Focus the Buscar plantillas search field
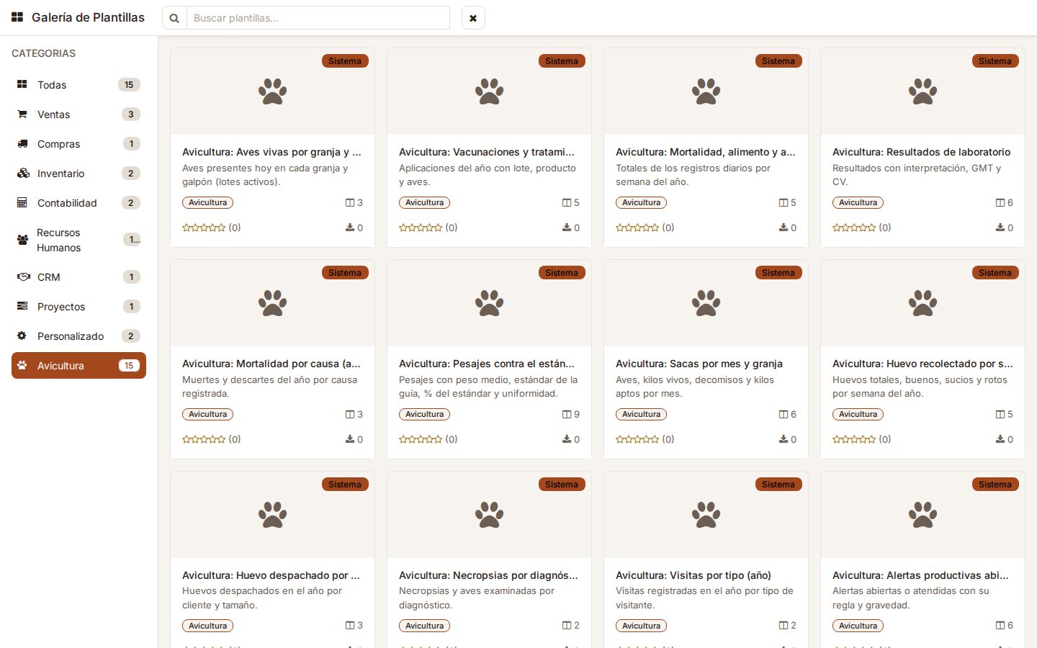This screenshot has width=1037, height=648. pos(318,18)
